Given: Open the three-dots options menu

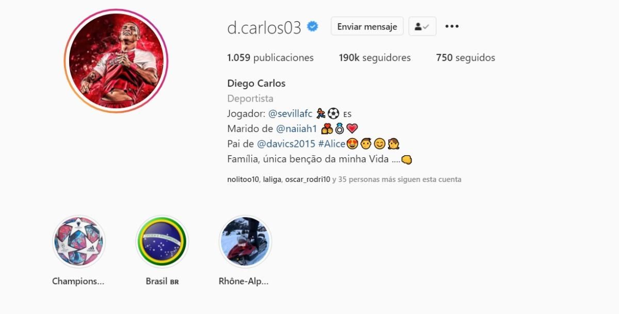Looking at the screenshot, I should point(452,26).
